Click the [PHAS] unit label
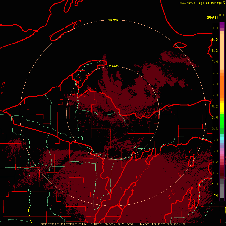The height and width of the screenshot is (226, 226). 212,18
